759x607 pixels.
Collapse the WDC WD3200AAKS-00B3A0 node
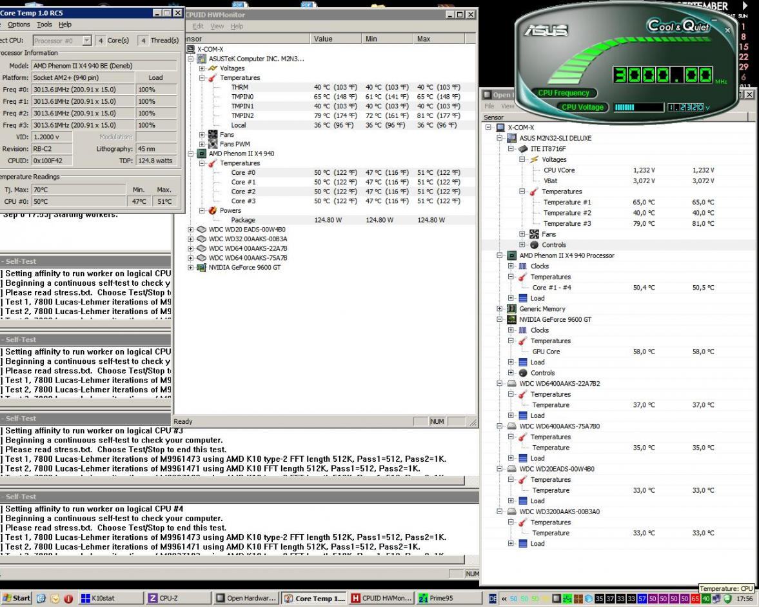pos(500,512)
